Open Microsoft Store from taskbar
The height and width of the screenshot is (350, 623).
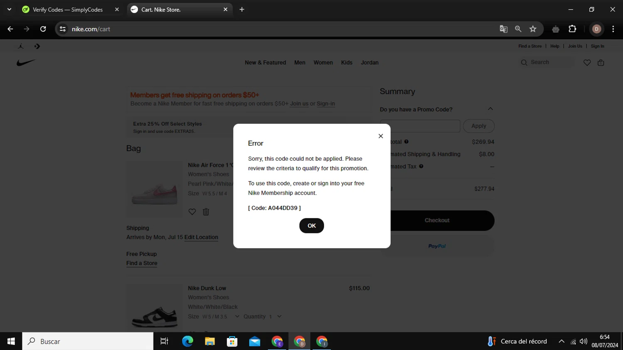pos(232,341)
